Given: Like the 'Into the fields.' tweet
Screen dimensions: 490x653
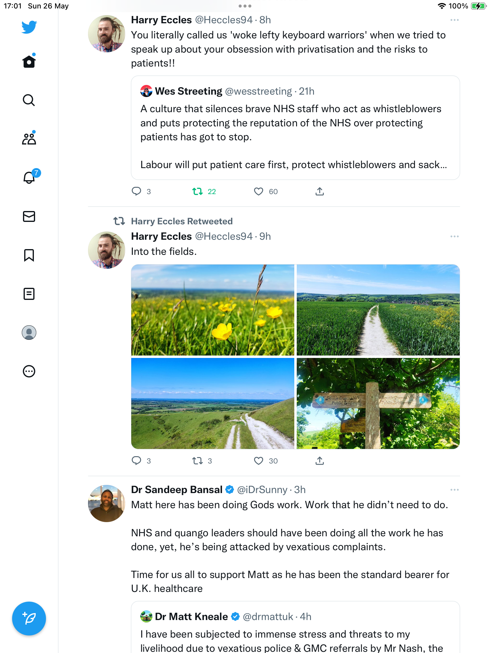Looking at the screenshot, I should click(266, 461).
